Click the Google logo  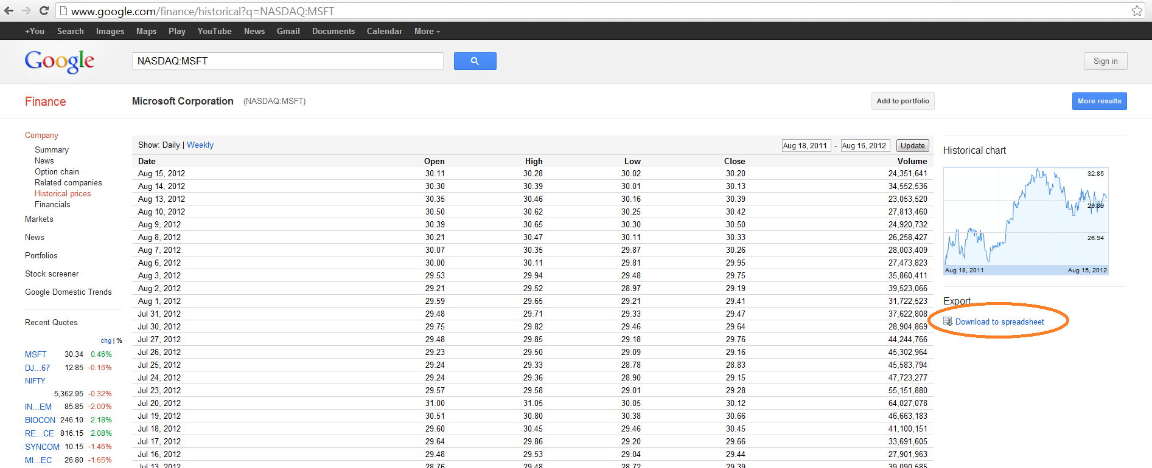click(60, 61)
